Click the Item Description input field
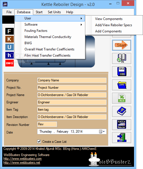The width and height of the screenshot is (143, 169). tap(72, 117)
